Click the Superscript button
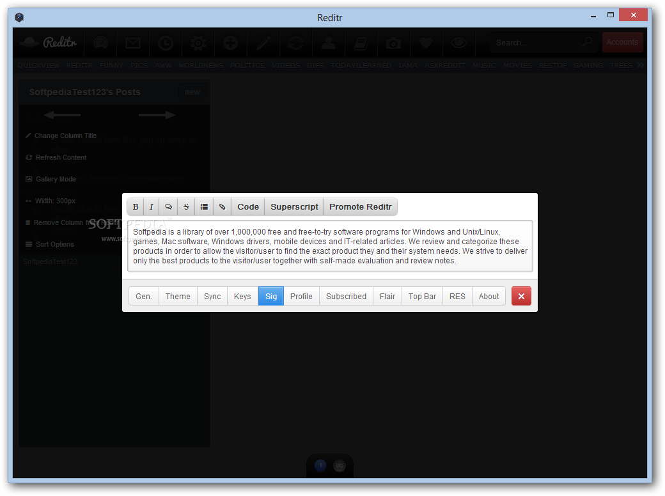The width and height of the screenshot is (665, 496). [294, 207]
